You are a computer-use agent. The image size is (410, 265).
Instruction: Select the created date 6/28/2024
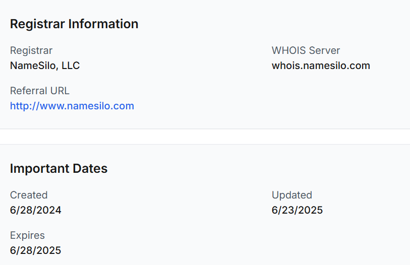click(36, 210)
